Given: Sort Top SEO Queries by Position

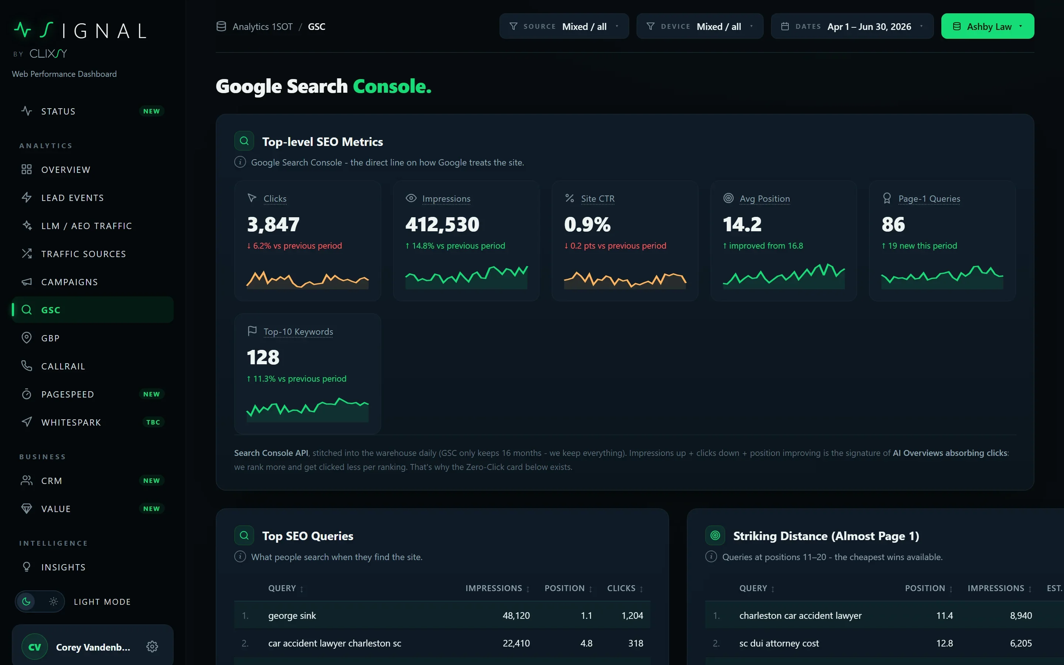Looking at the screenshot, I should point(569,589).
